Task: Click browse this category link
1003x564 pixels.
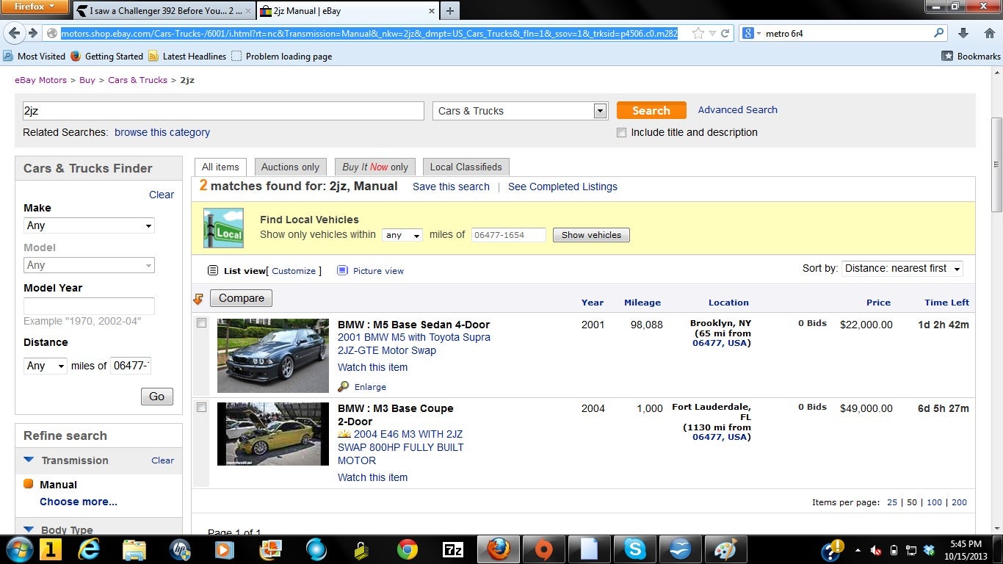Action: click(162, 132)
